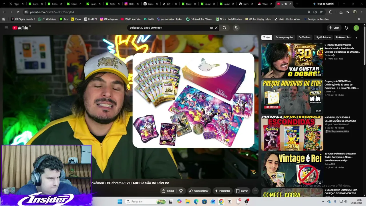Open the YouTube guide hamburger menu
This screenshot has height=206, width=366.
pyautogui.click(x=6, y=28)
